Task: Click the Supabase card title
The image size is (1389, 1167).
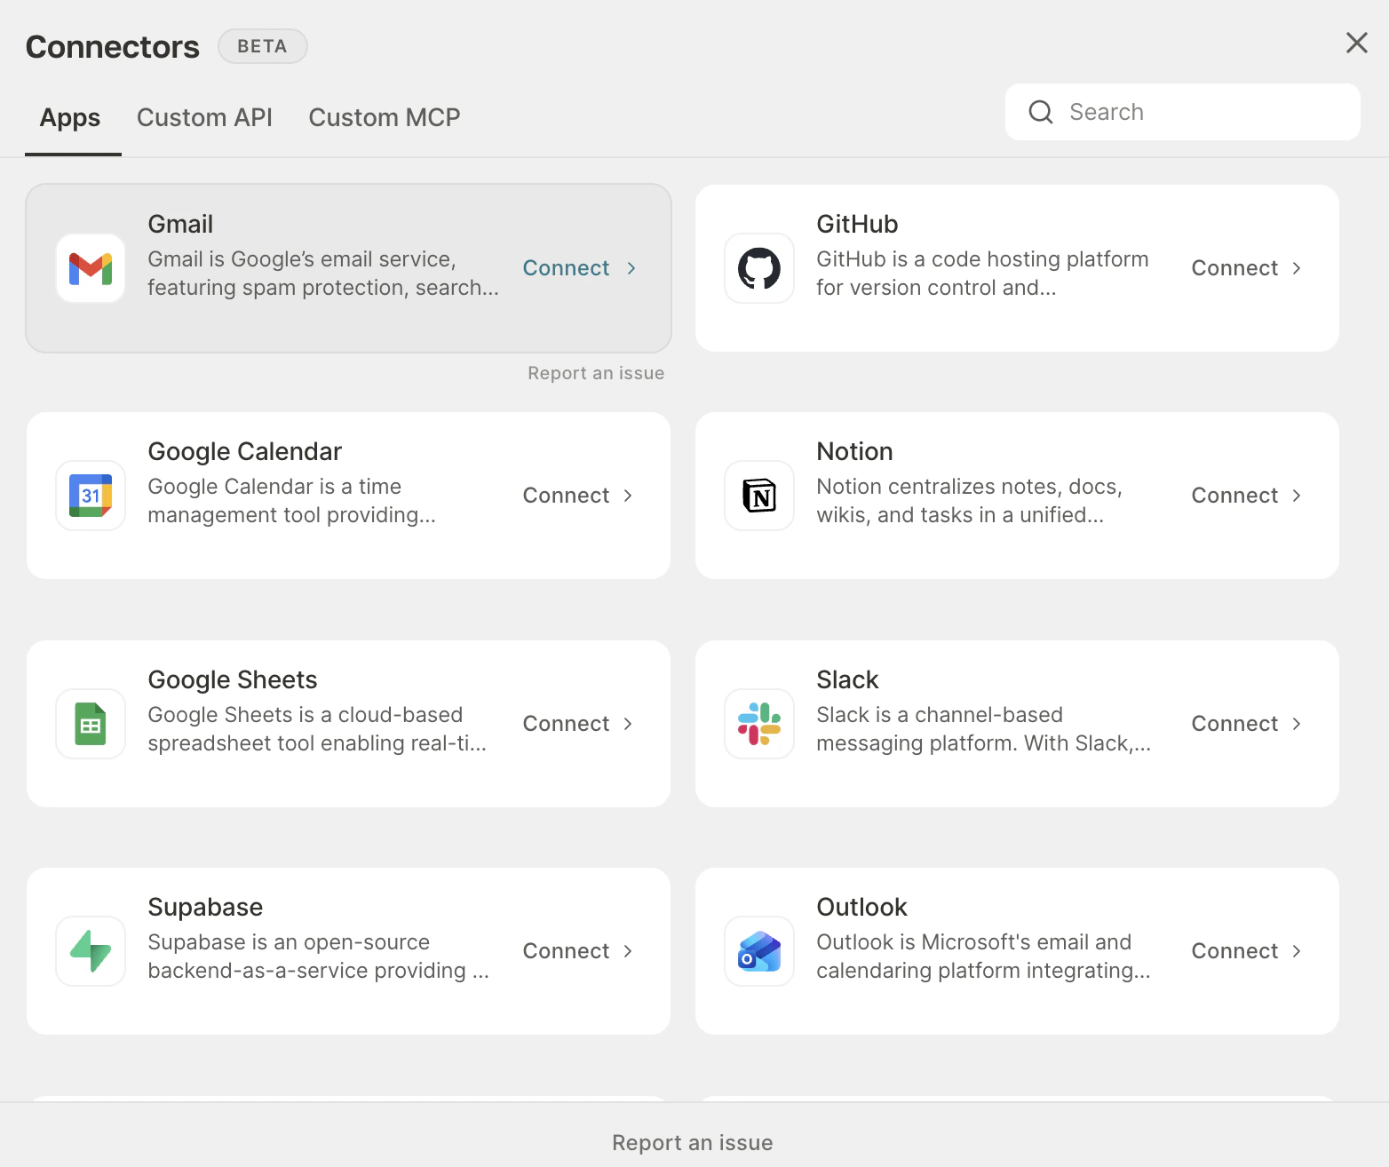Action: (x=205, y=907)
